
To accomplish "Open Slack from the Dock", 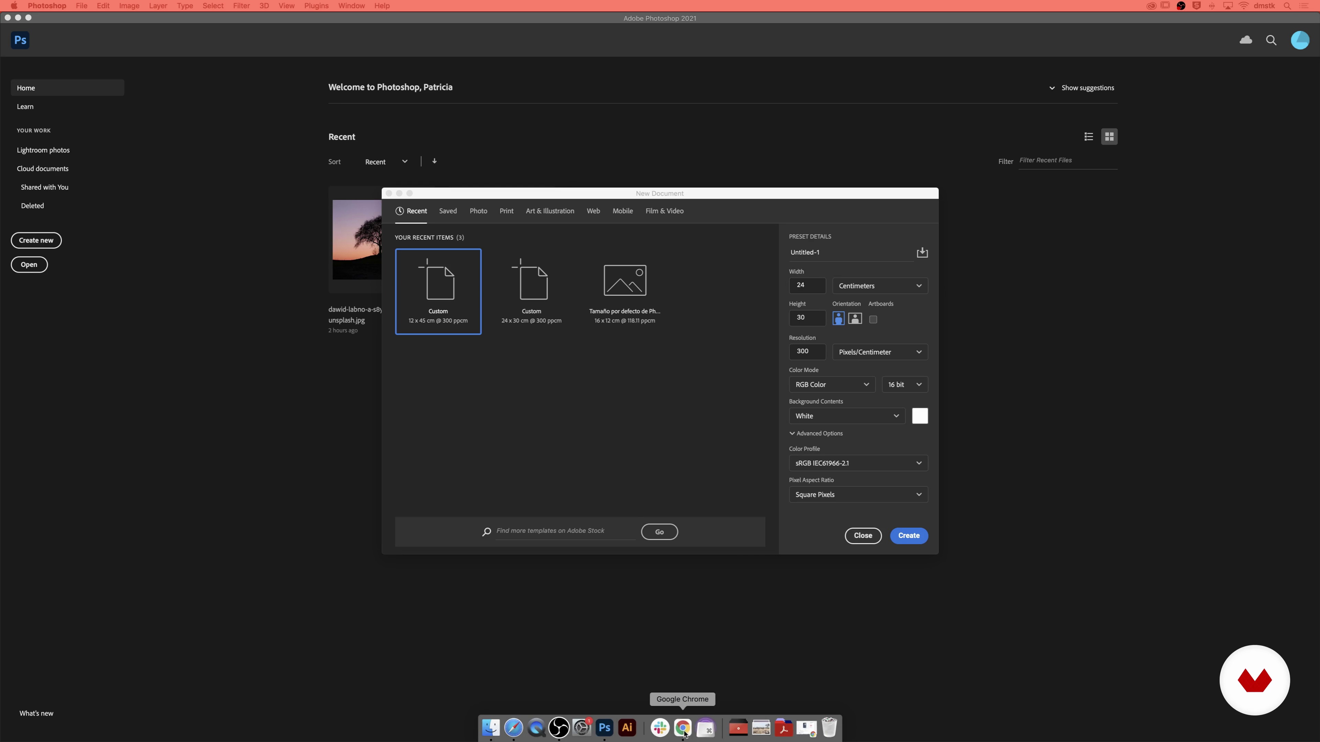I will click(660, 728).
